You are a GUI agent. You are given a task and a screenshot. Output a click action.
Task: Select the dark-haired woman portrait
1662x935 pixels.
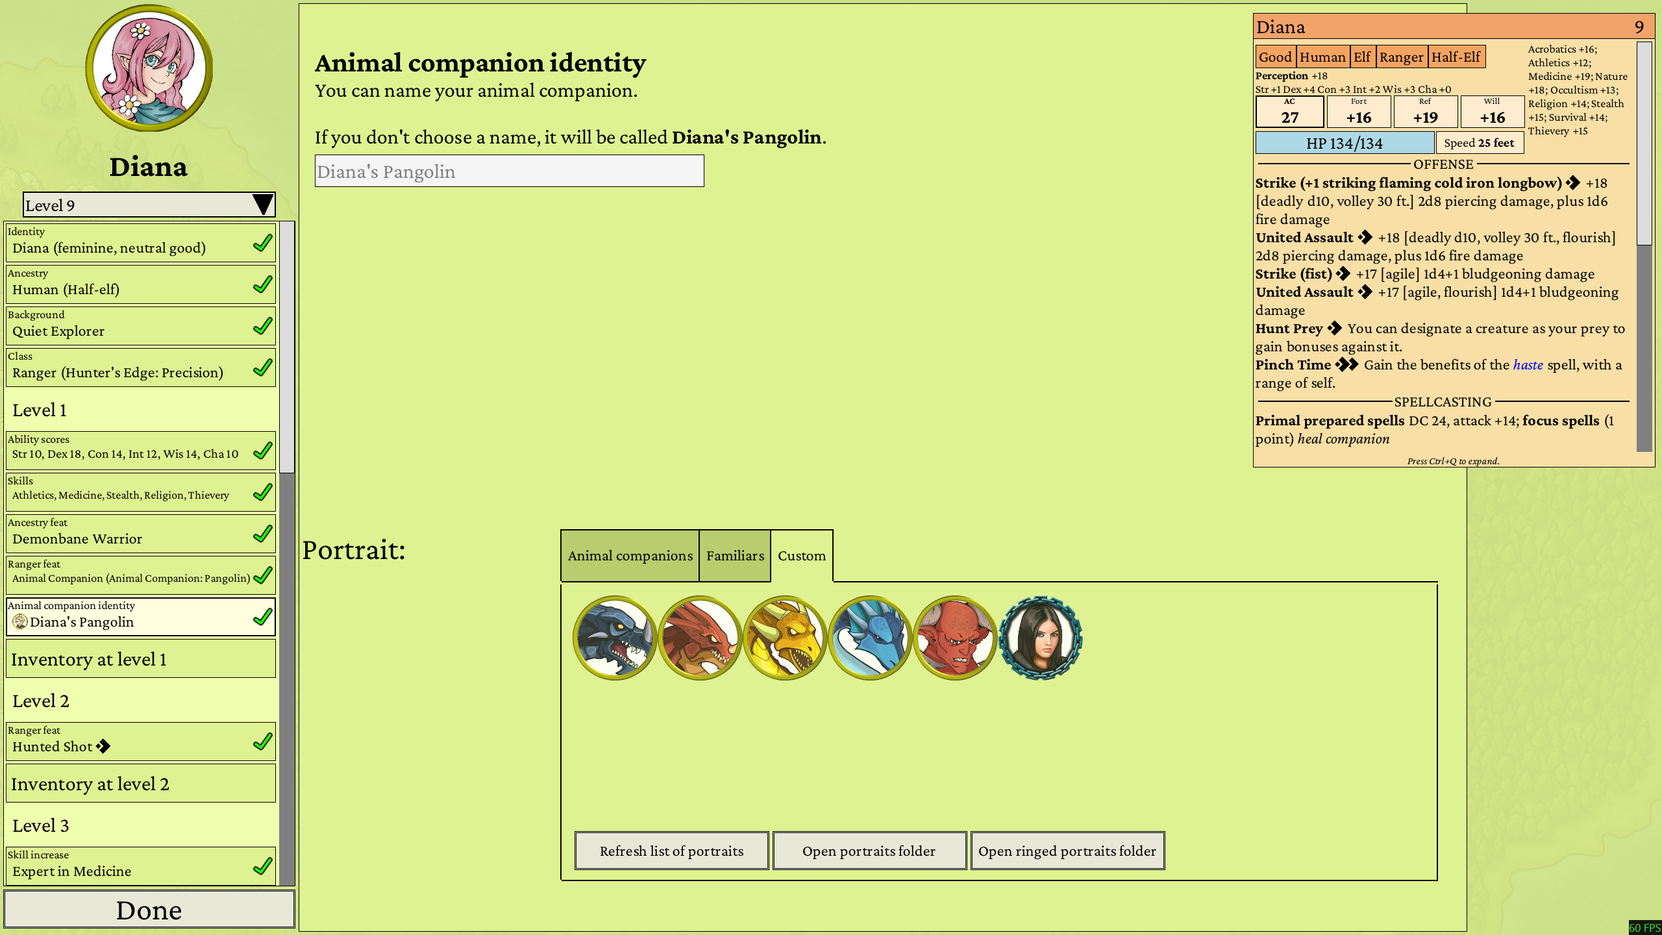tap(1040, 638)
